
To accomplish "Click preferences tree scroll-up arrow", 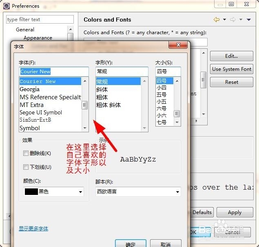I will pyautogui.click(x=71, y=29).
